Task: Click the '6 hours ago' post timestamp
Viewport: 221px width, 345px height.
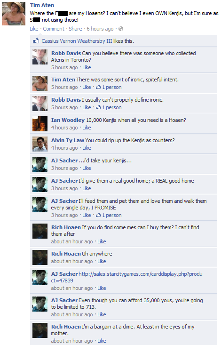Action: pos(100,29)
